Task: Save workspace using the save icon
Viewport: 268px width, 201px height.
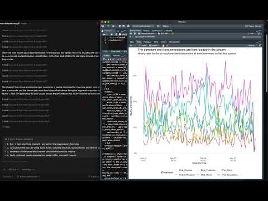Action: [x=135, y=33]
